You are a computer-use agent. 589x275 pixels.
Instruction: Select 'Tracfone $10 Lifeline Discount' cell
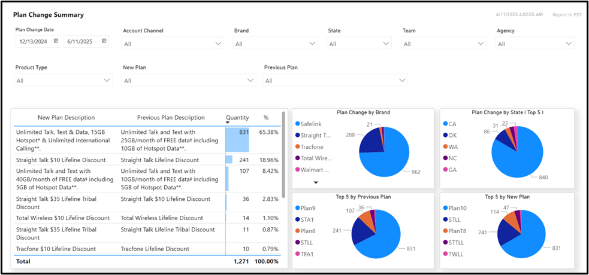tap(56, 249)
